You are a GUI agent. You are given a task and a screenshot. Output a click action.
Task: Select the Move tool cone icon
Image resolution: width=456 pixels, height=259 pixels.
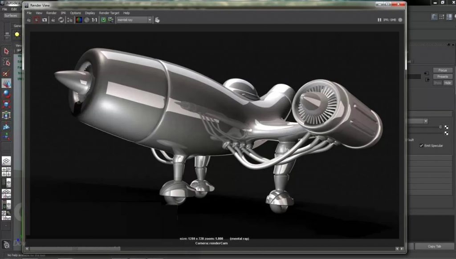point(6,84)
